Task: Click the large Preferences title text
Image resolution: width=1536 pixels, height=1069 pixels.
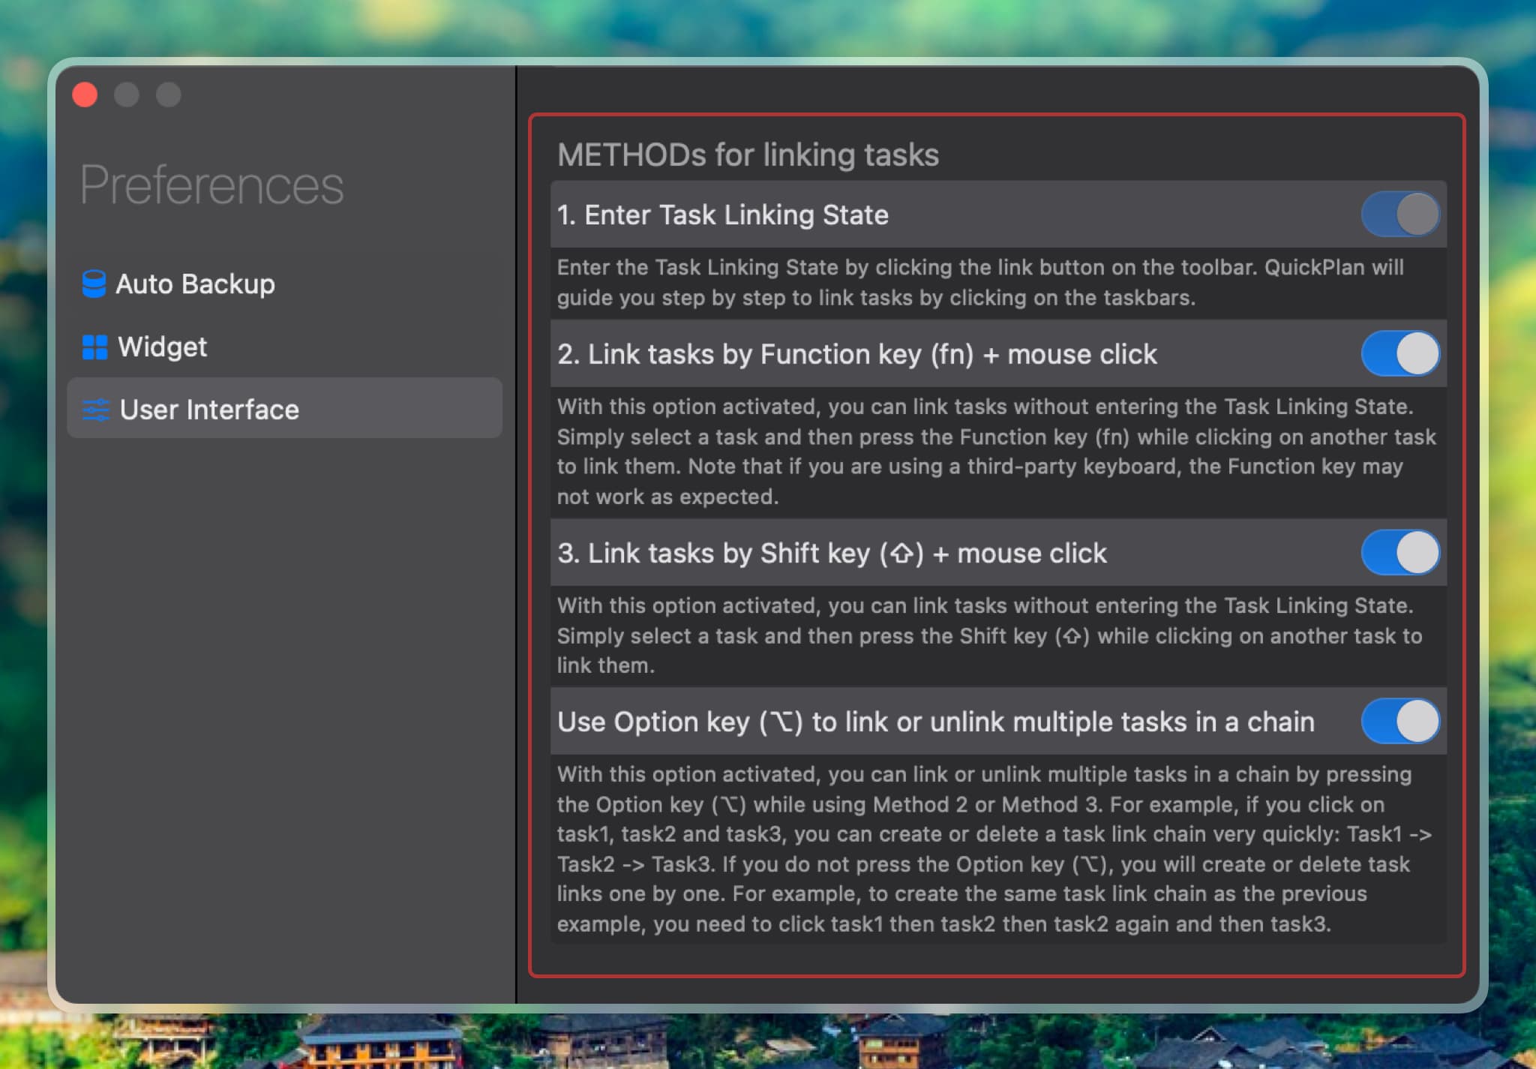Action: coord(212,185)
